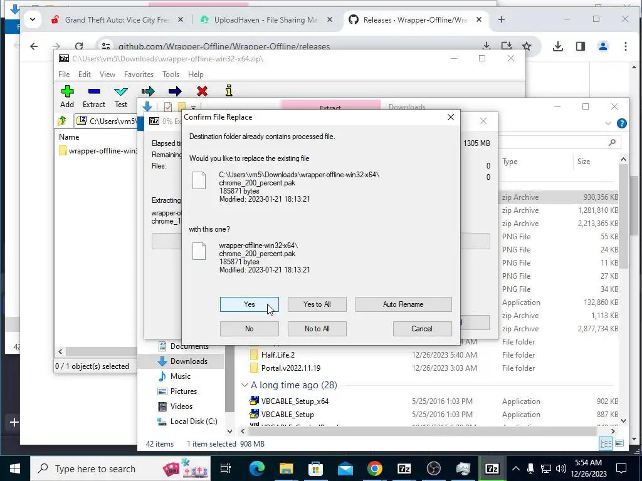Show hidden system tray icons

point(516,468)
